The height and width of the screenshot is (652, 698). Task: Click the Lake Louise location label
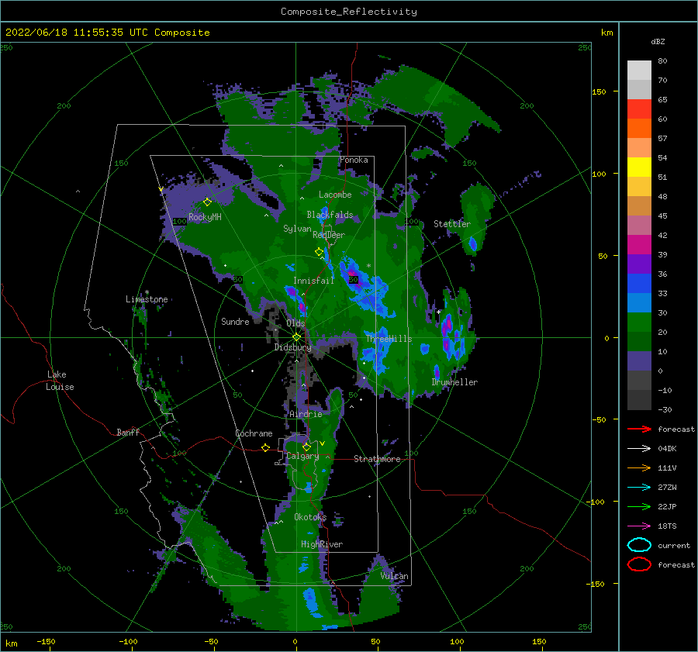click(x=60, y=381)
